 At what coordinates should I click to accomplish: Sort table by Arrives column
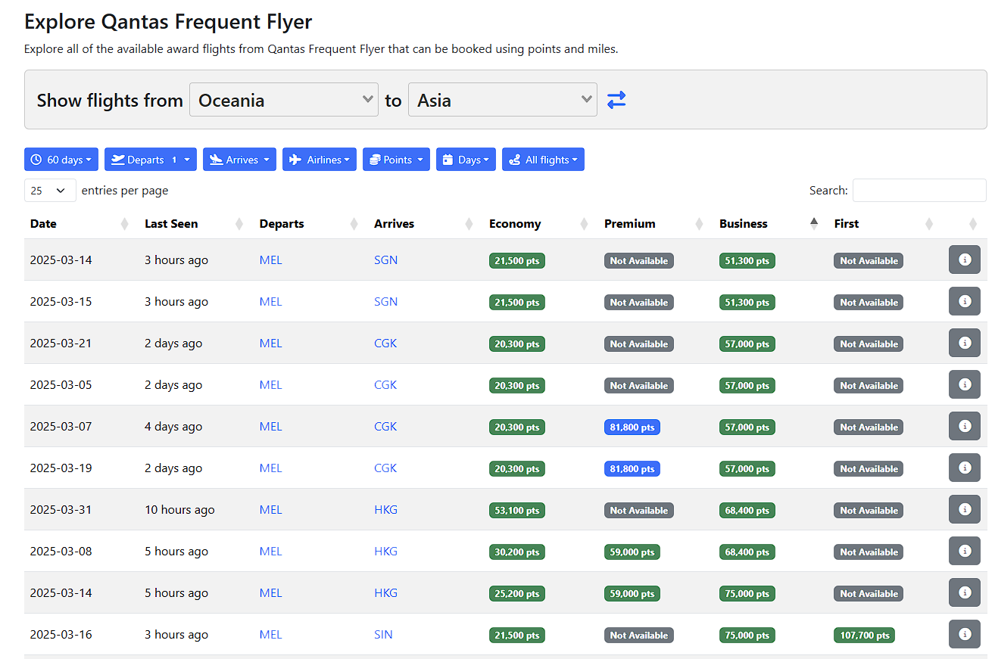click(x=426, y=223)
